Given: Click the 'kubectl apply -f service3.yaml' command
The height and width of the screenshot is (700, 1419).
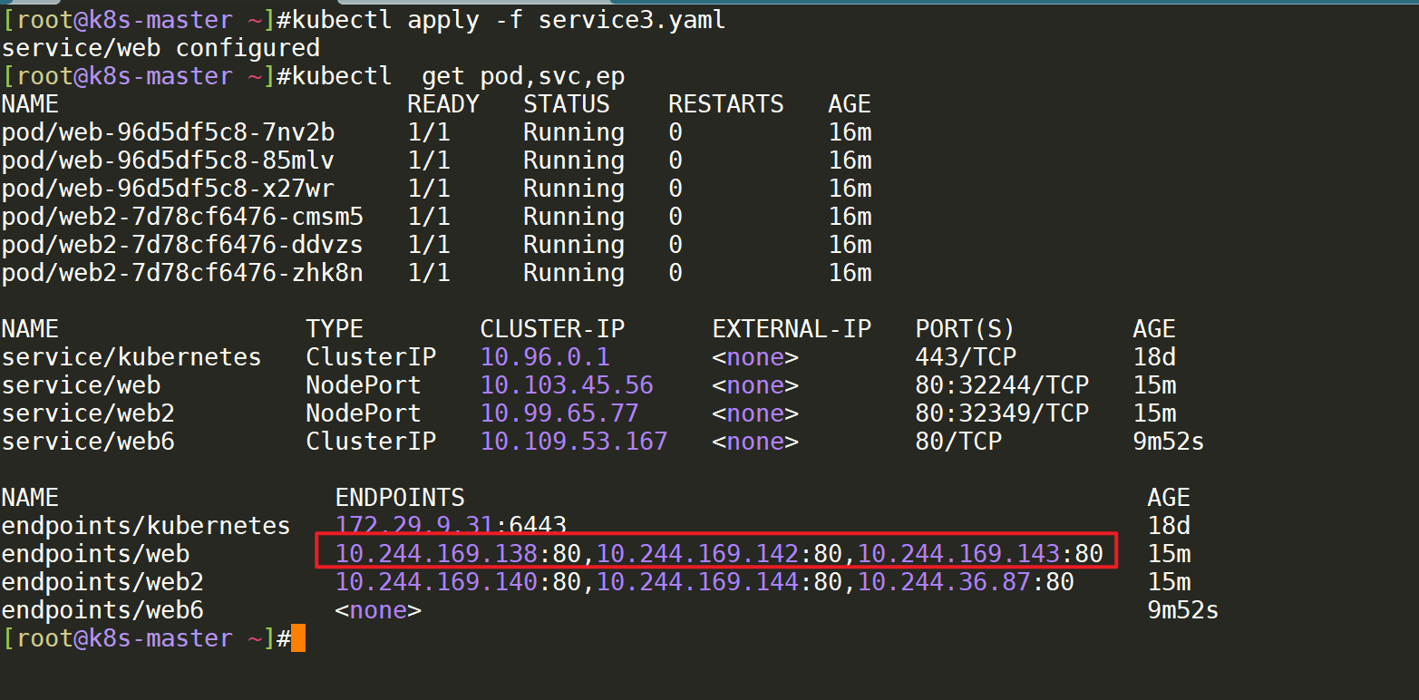Looking at the screenshot, I should (508, 20).
